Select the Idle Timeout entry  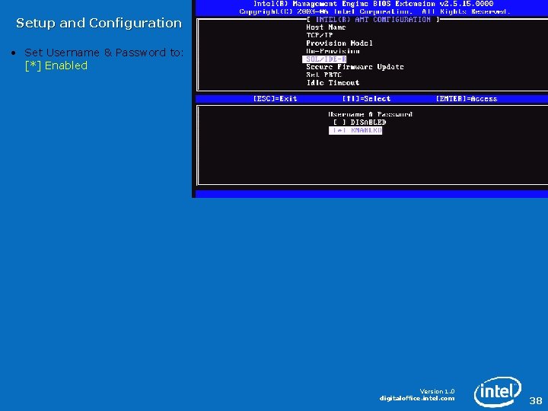(x=333, y=83)
